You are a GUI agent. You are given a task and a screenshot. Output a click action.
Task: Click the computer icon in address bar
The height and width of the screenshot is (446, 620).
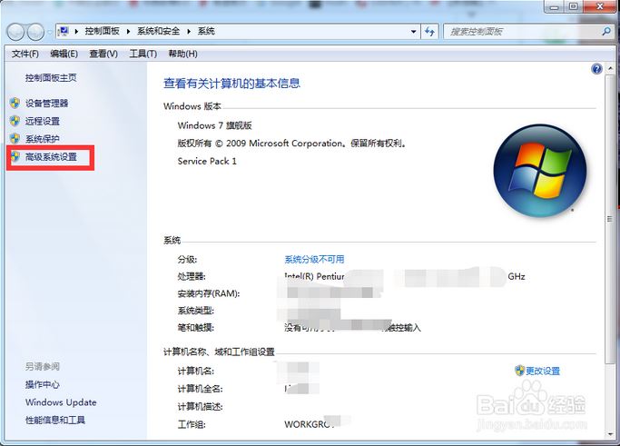tap(63, 31)
